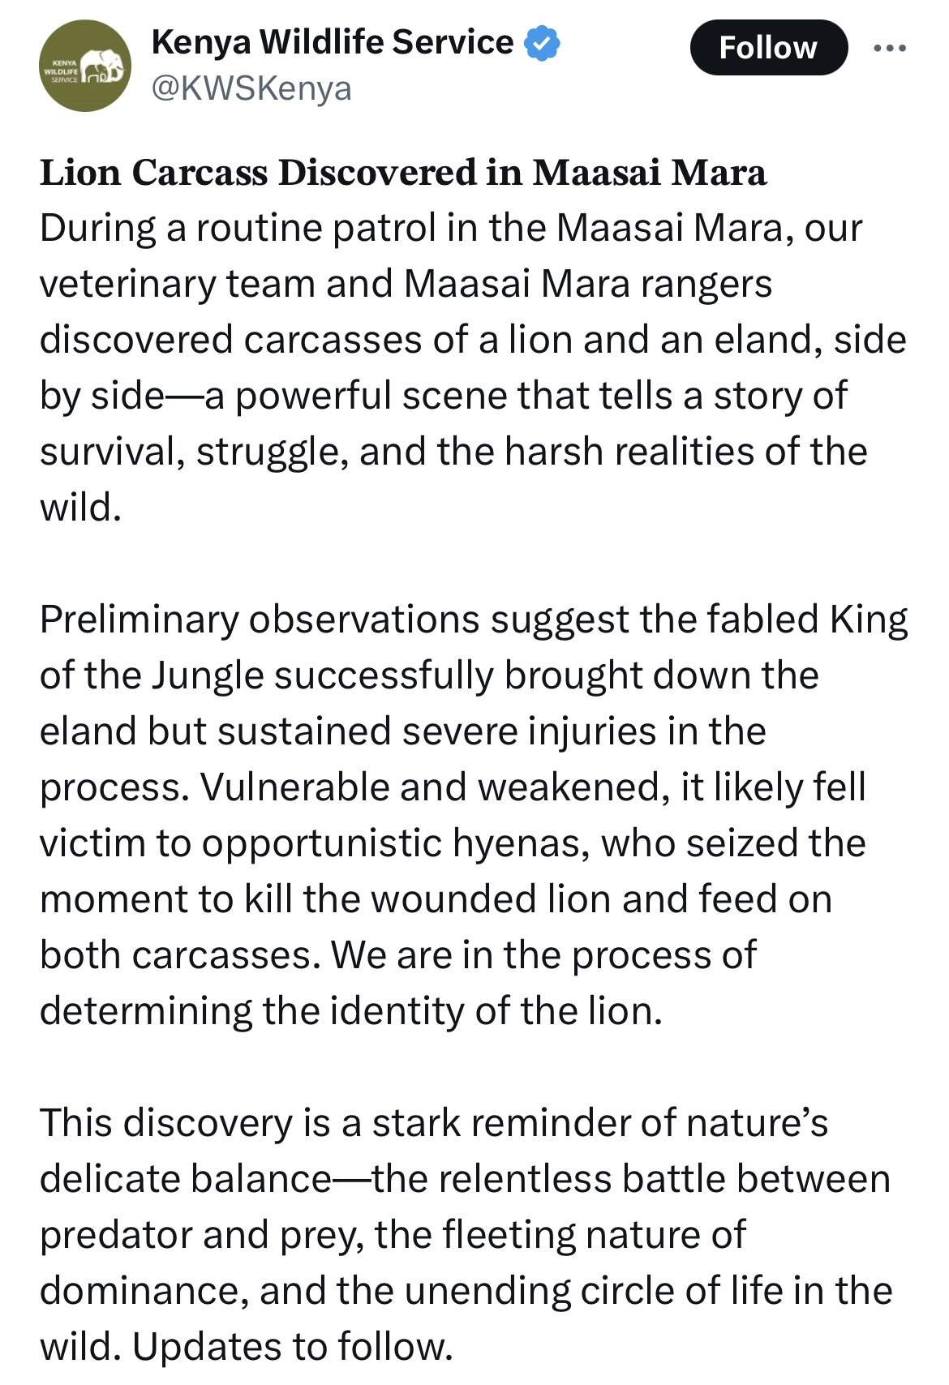Click Maasai Mara in the bold headline
This screenshot has height=1385, width=949.
pyautogui.click(x=650, y=173)
